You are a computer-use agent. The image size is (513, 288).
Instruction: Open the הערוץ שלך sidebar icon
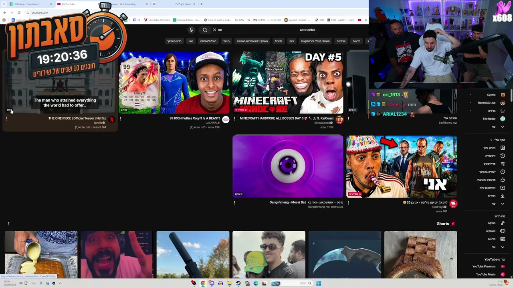(x=503, y=148)
